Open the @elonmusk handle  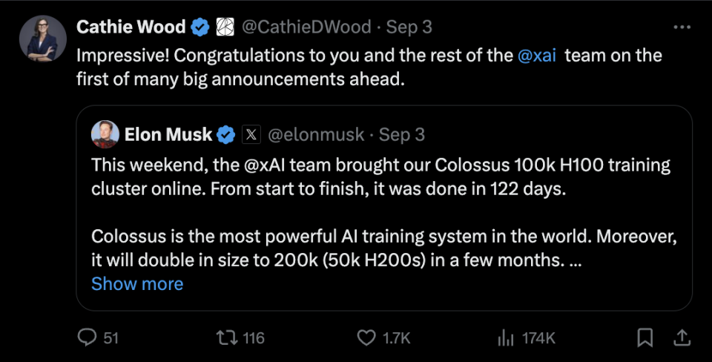(x=315, y=134)
